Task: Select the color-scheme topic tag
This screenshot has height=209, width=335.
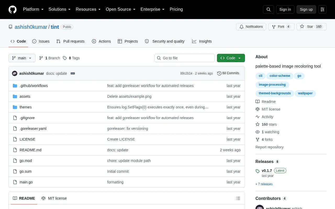Action: pos(280,76)
